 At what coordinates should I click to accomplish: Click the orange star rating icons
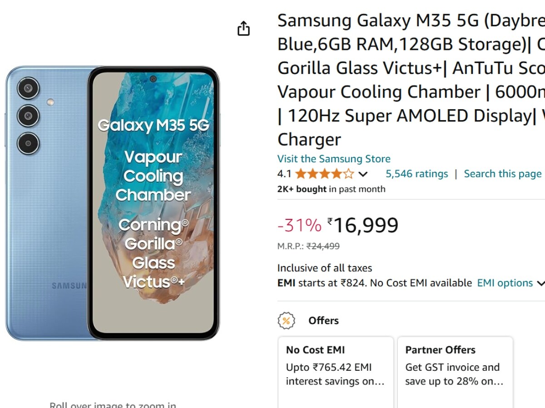click(x=324, y=174)
